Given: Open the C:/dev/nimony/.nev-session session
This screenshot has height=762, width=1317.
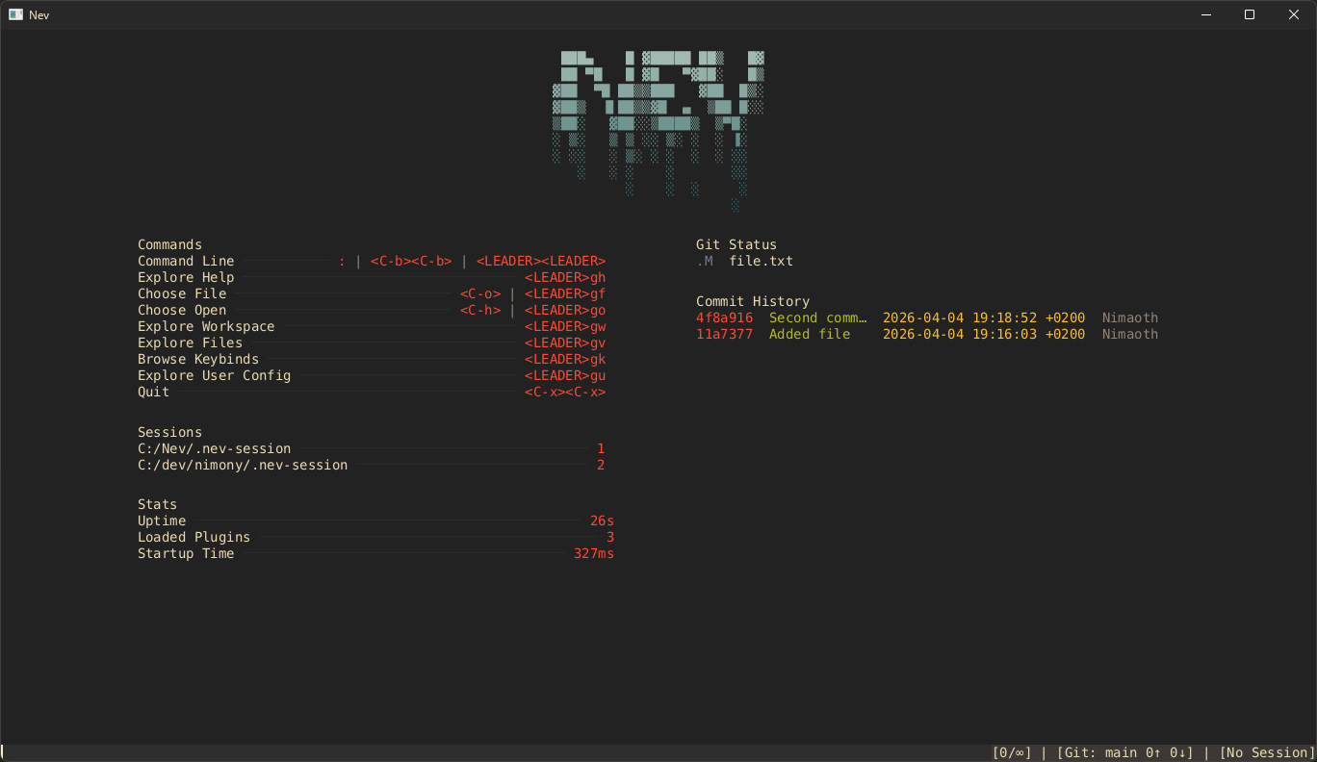Looking at the screenshot, I should (x=372, y=465).
